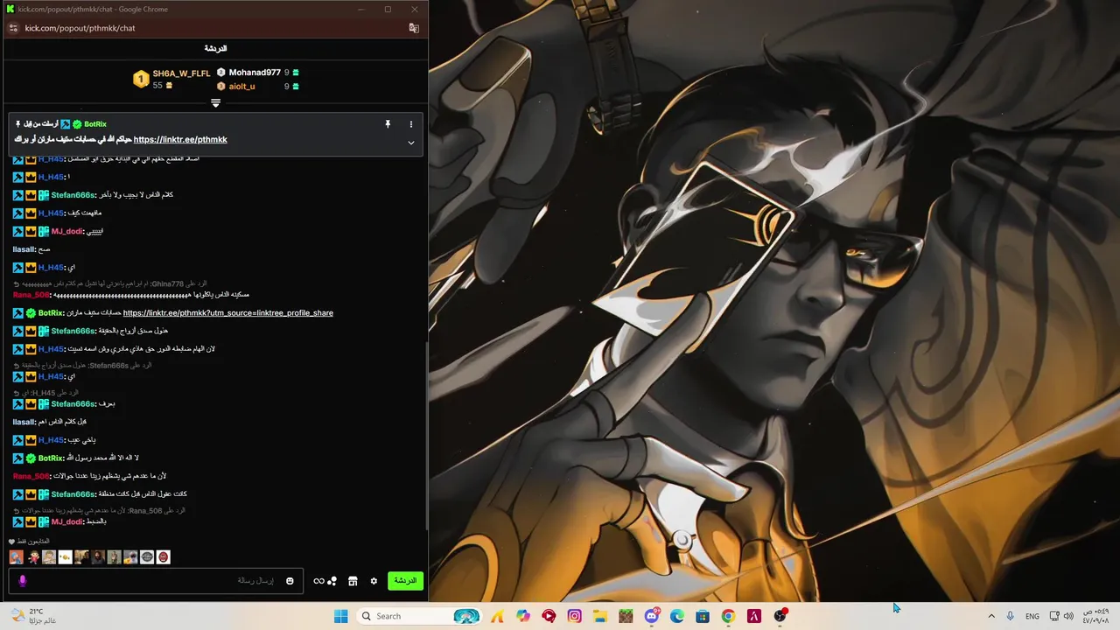1120x630 pixels.
Task: Open File Explorer from taskbar
Action: 599,616
